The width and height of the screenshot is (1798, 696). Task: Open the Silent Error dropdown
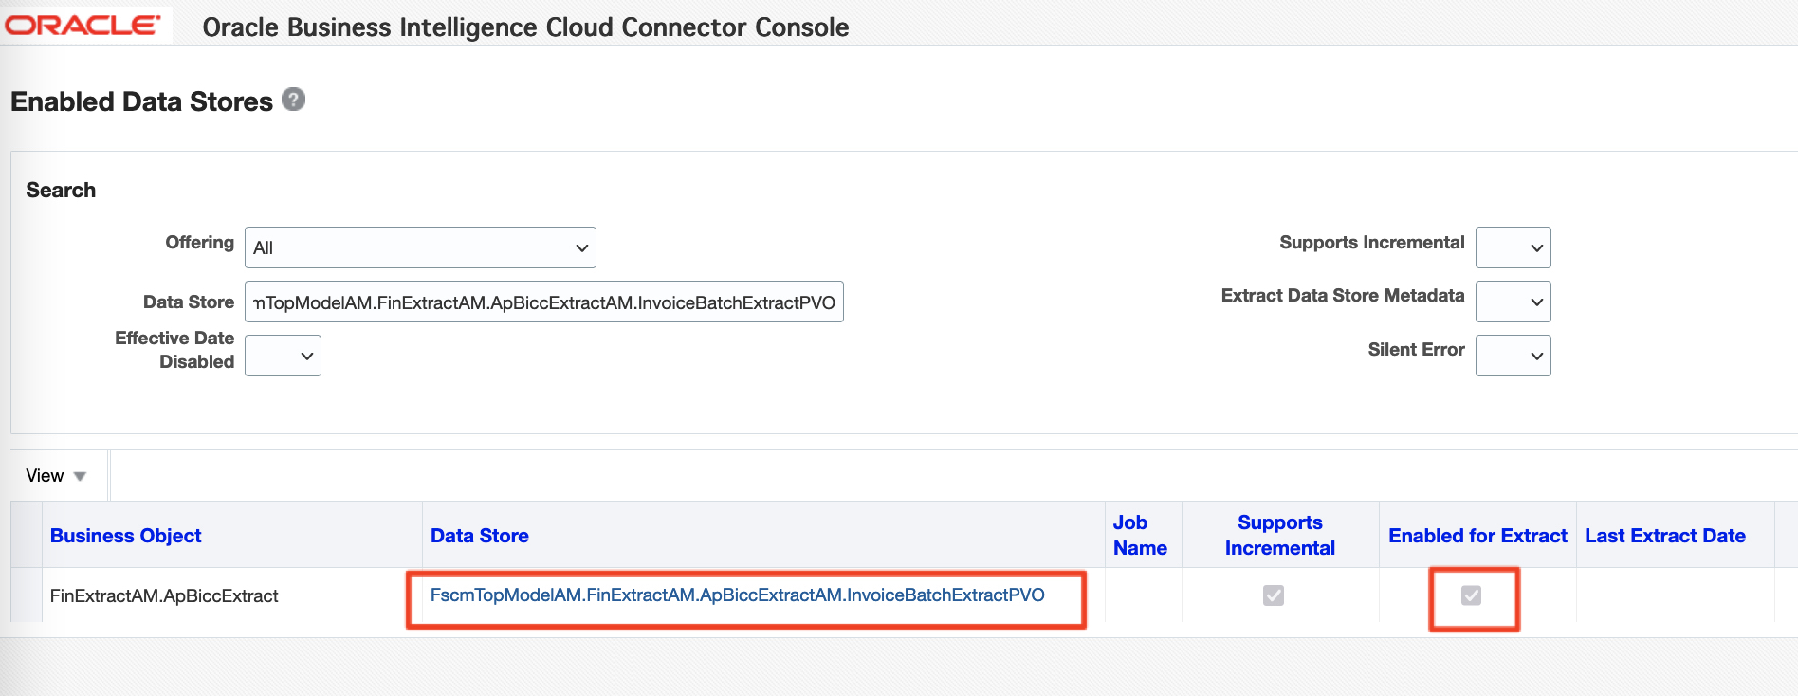(1513, 356)
